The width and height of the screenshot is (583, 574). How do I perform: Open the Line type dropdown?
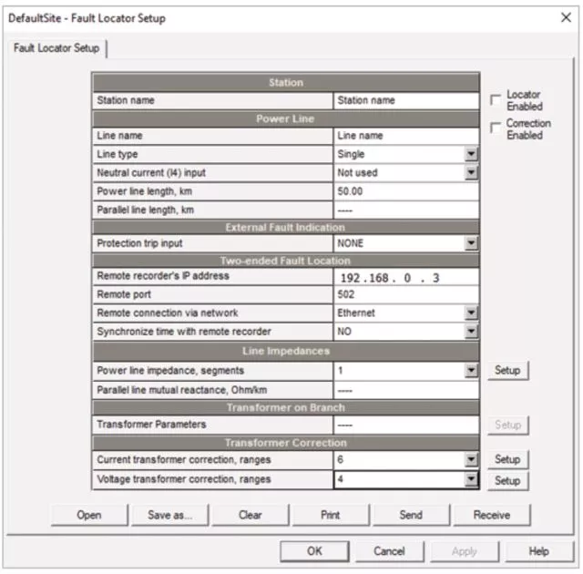(x=471, y=154)
